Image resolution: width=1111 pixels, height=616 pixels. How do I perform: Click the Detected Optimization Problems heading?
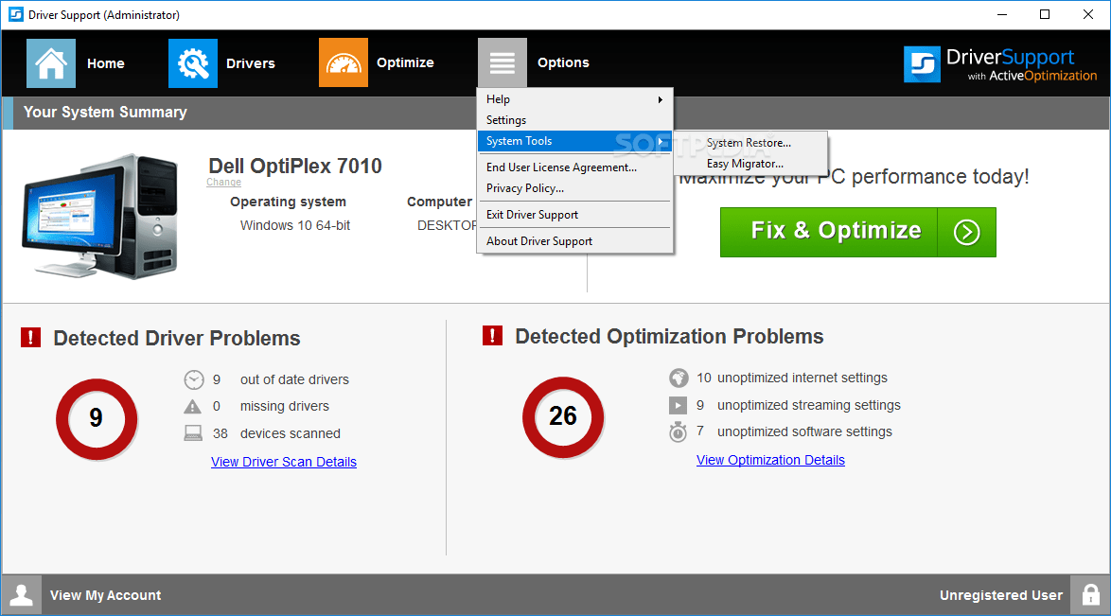pyautogui.click(x=670, y=336)
